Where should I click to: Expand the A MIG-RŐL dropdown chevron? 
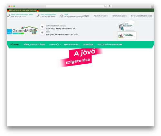[x=61, y=45]
